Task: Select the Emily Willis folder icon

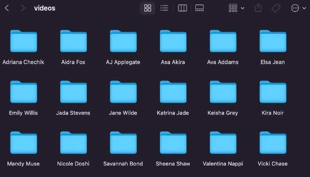Action: click(x=23, y=92)
